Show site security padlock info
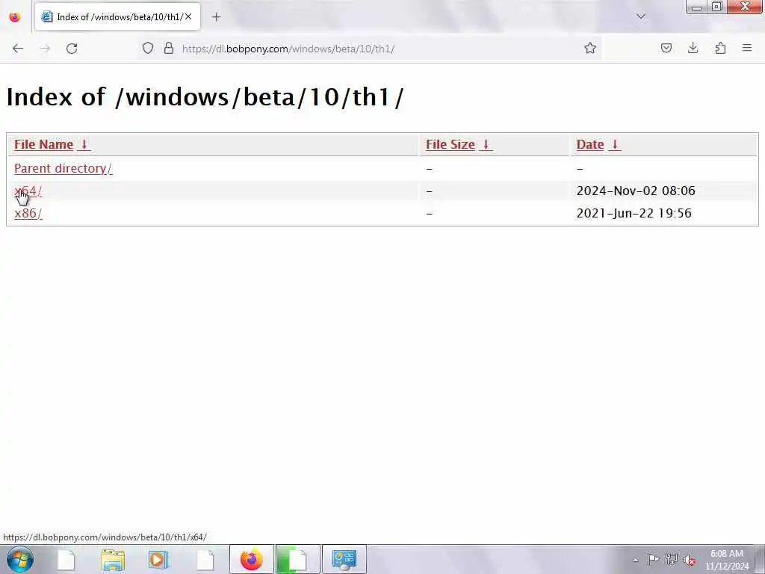The height and width of the screenshot is (574, 765). click(x=169, y=49)
